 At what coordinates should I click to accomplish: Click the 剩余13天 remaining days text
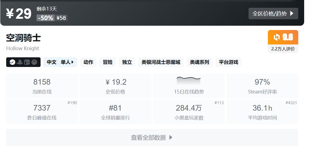47,9
